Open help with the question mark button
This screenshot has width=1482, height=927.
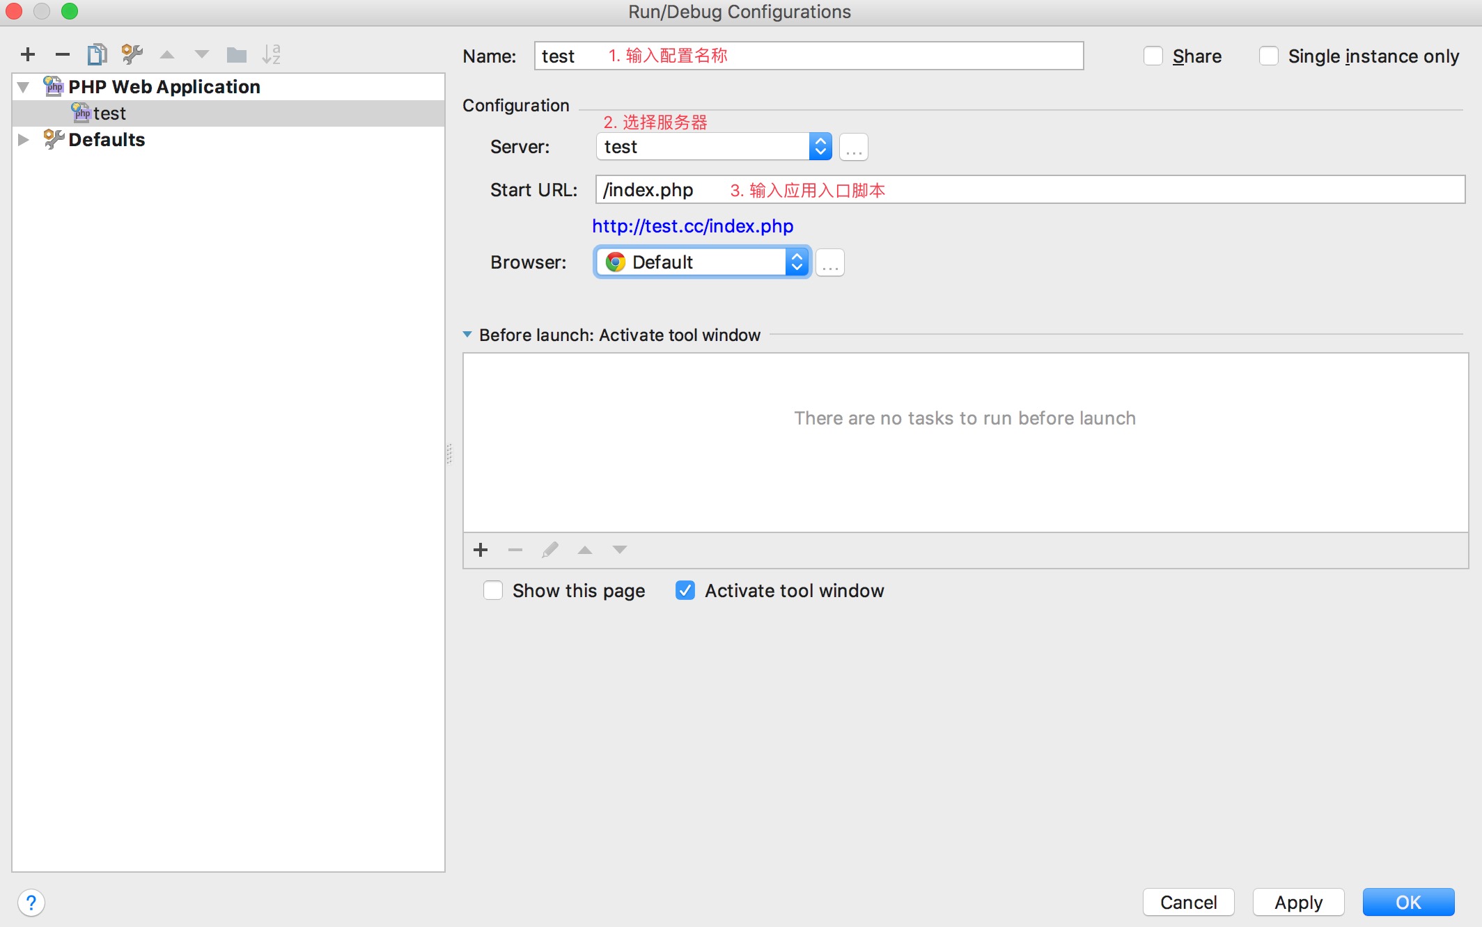coord(31,903)
